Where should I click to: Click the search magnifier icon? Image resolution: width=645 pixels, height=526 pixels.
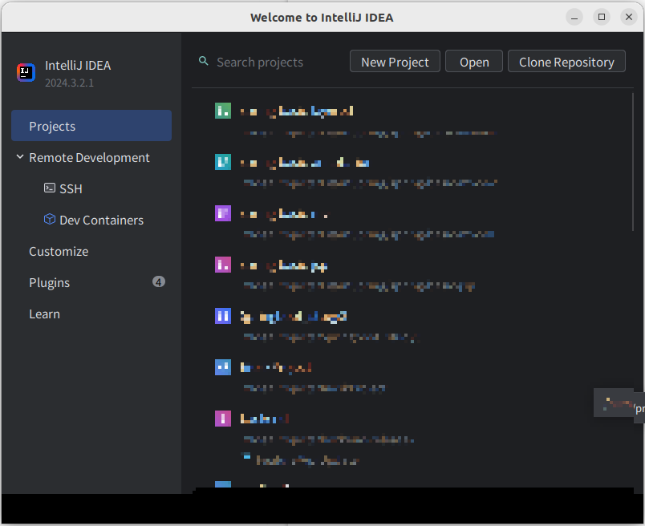click(203, 61)
